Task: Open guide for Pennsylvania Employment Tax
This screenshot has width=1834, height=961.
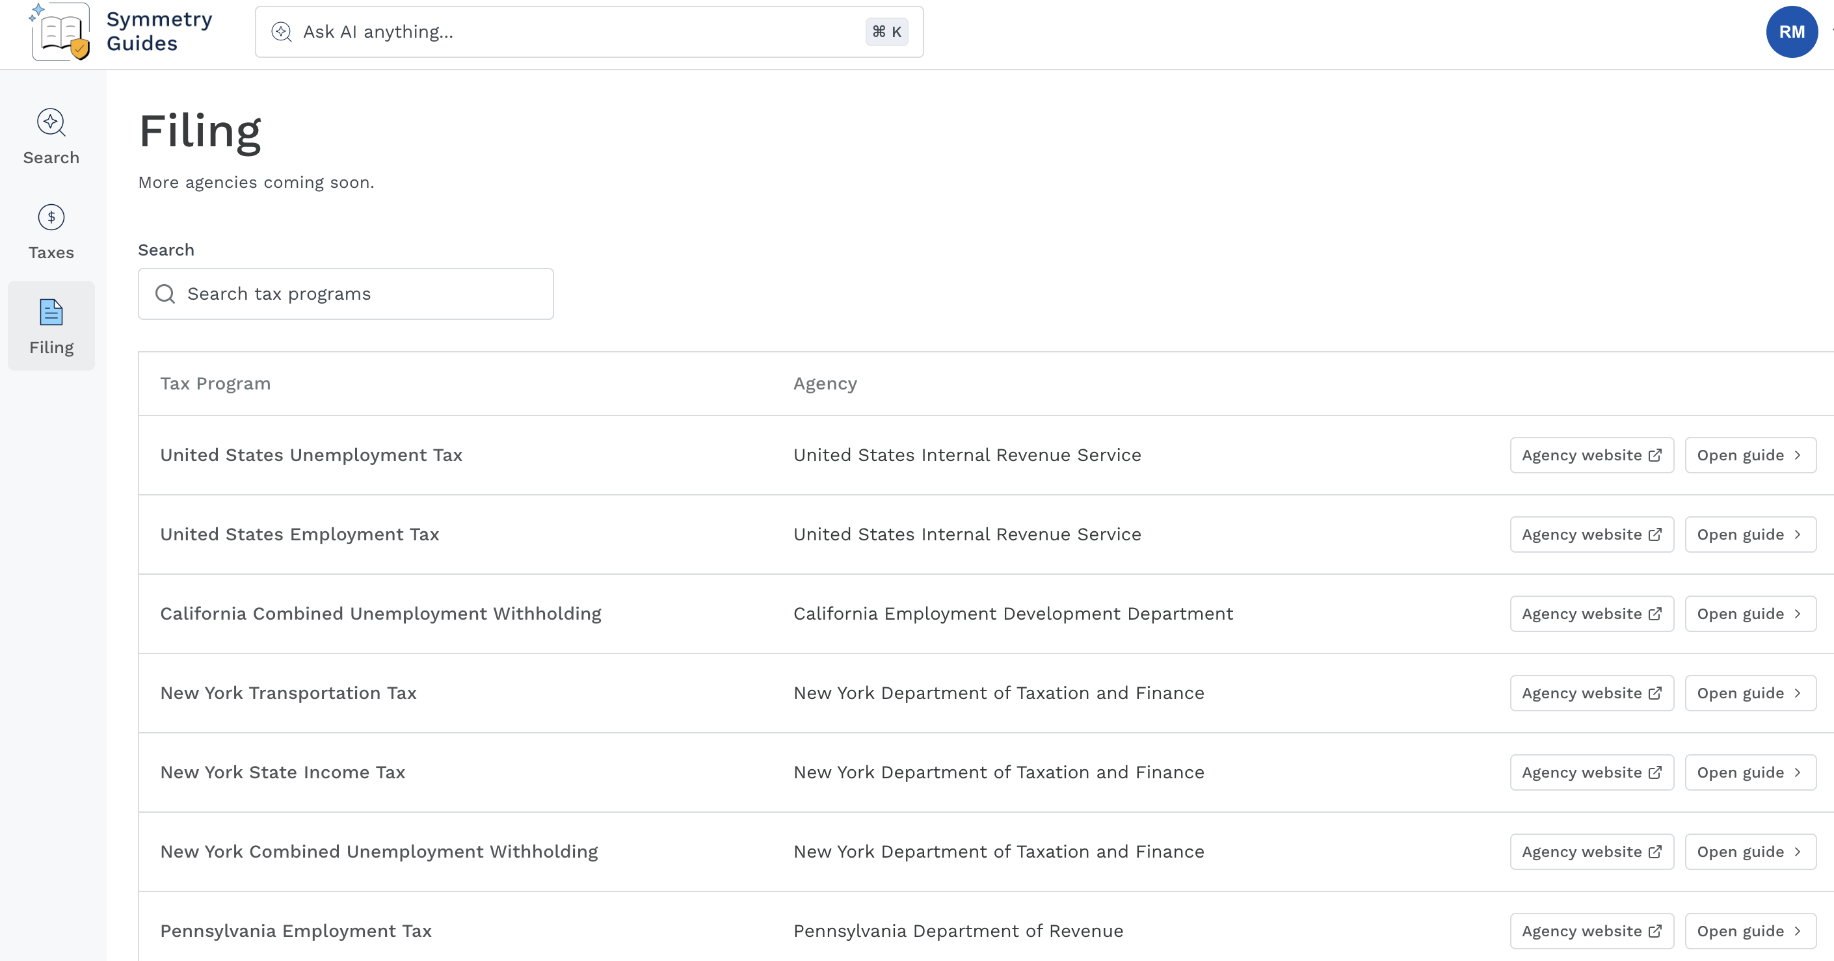Action: click(x=1750, y=931)
